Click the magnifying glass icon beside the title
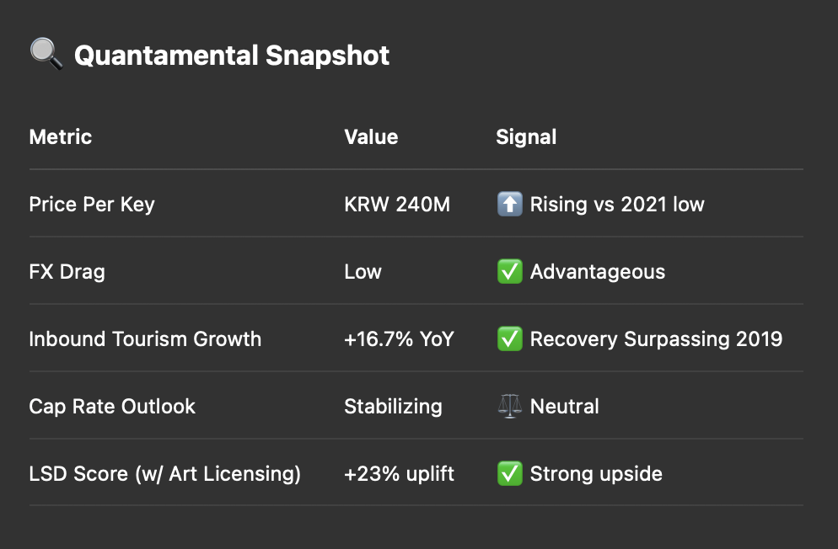 point(46,53)
